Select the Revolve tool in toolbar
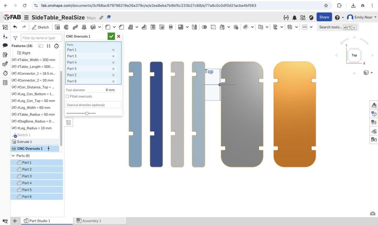The height and width of the screenshot is (225, 378). 66,27
